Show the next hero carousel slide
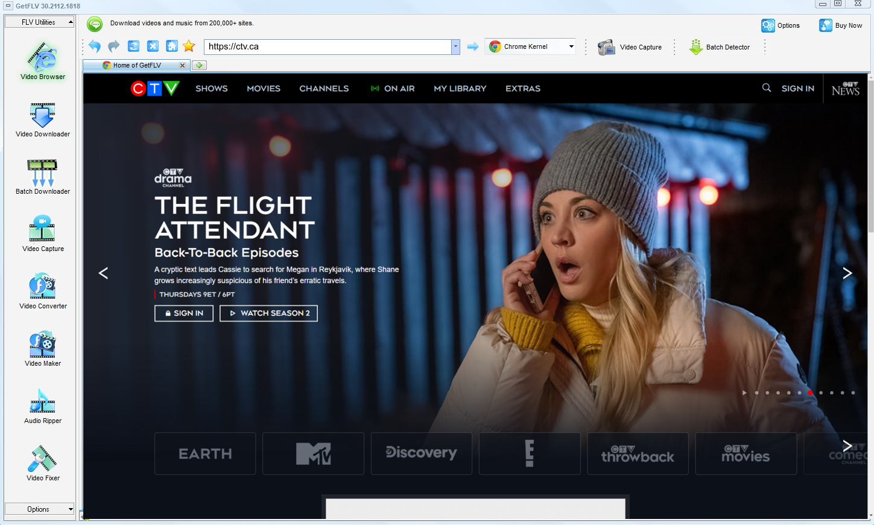874x525 pixels. pos(847,273)
